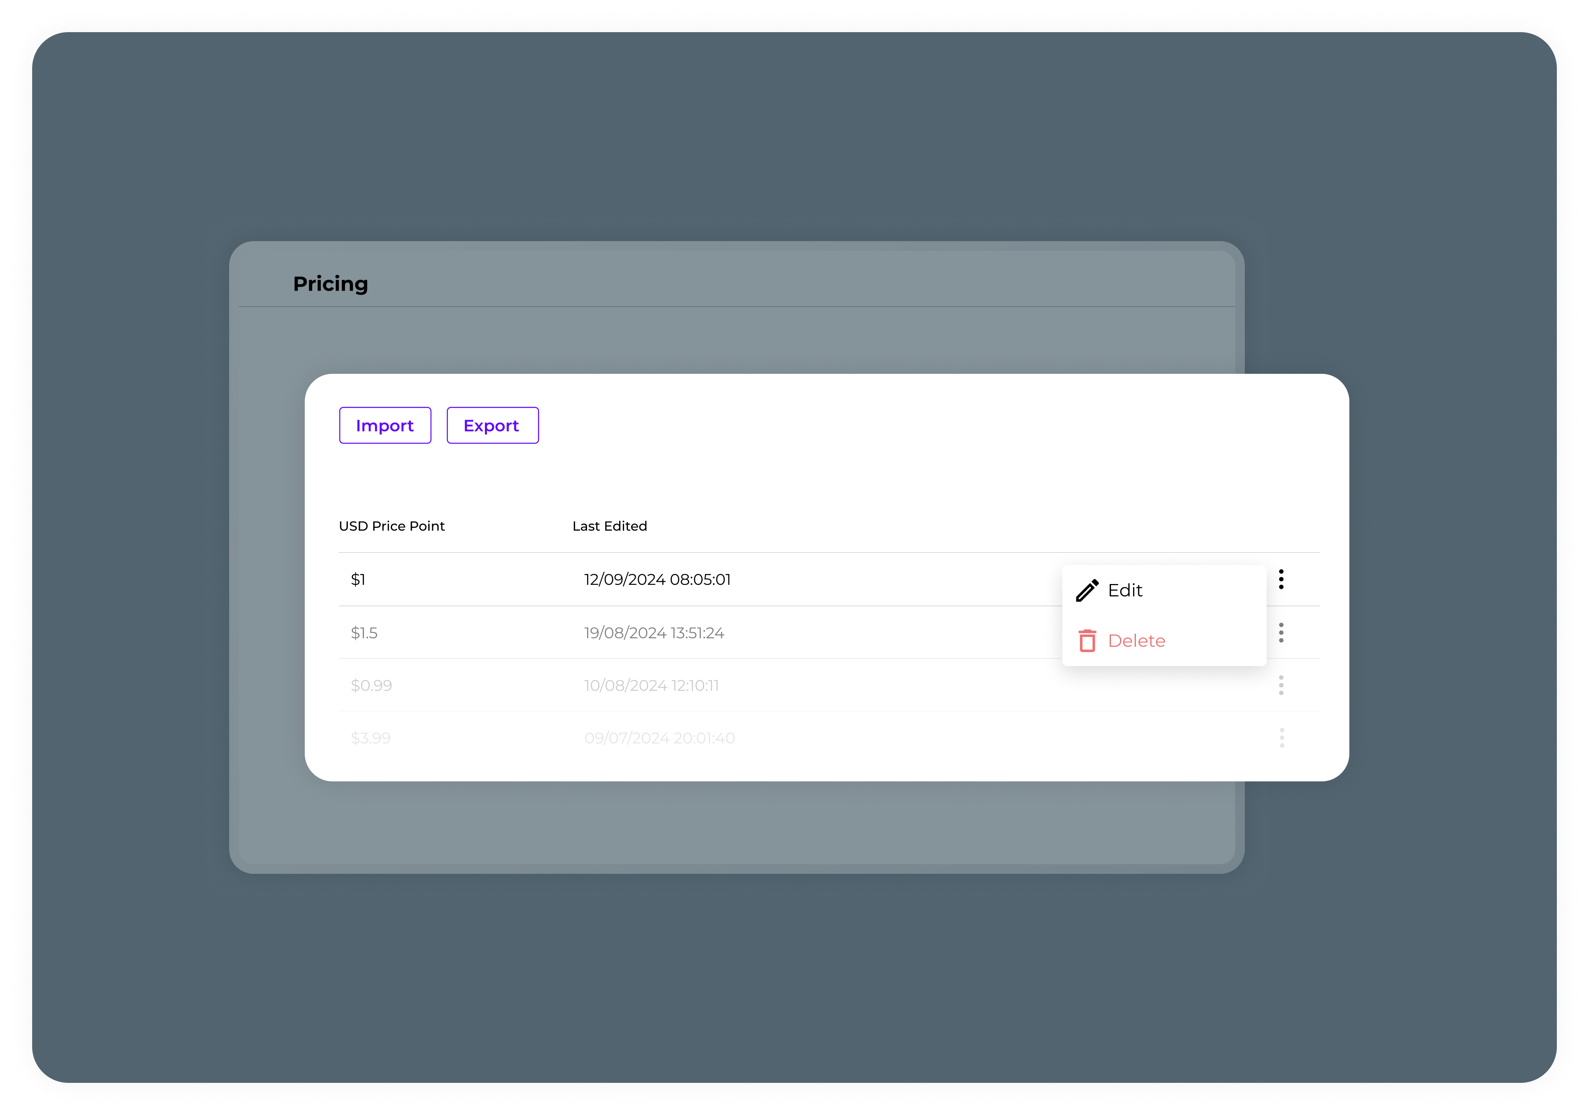This screenshot has width=1589, height=1115.
Task: Click the Pricing page title
Action: pyautogui.click(x=330, y=284)
